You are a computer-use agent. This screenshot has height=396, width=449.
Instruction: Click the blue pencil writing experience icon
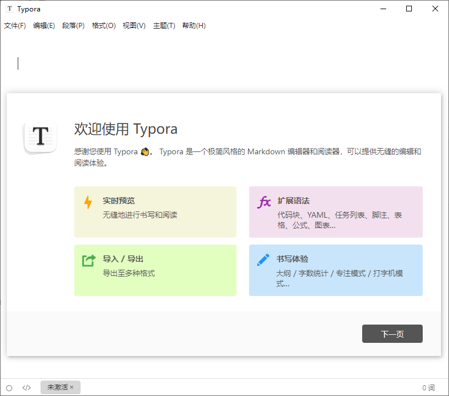pos(263,261)
